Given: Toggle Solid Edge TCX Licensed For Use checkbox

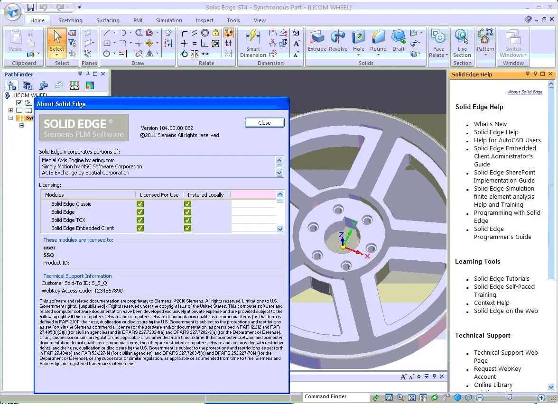Looking at the screenshot, I should (x=140, y=220).
